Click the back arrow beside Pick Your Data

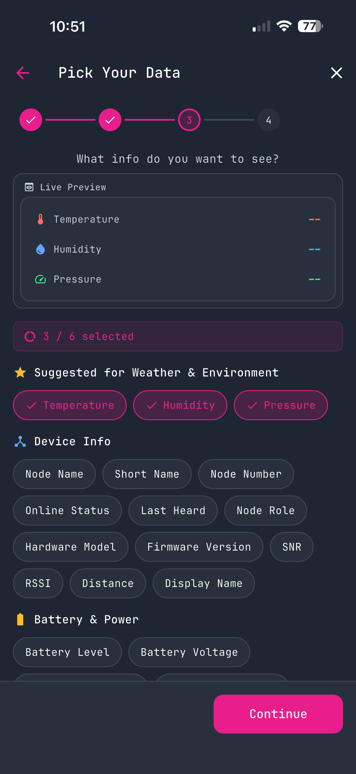click(23, 73)
